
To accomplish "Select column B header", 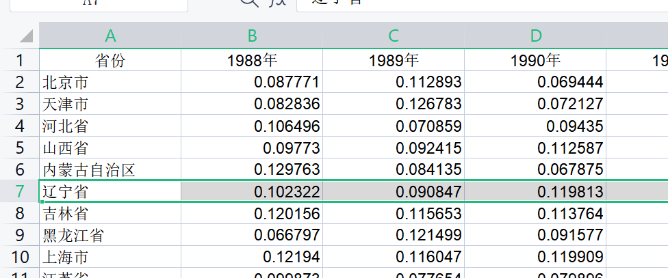I will point(252,36).
